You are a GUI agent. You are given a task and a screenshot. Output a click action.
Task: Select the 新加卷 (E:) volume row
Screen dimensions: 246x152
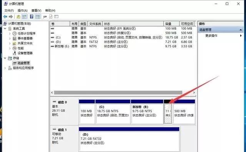click(x=123, y=46)
